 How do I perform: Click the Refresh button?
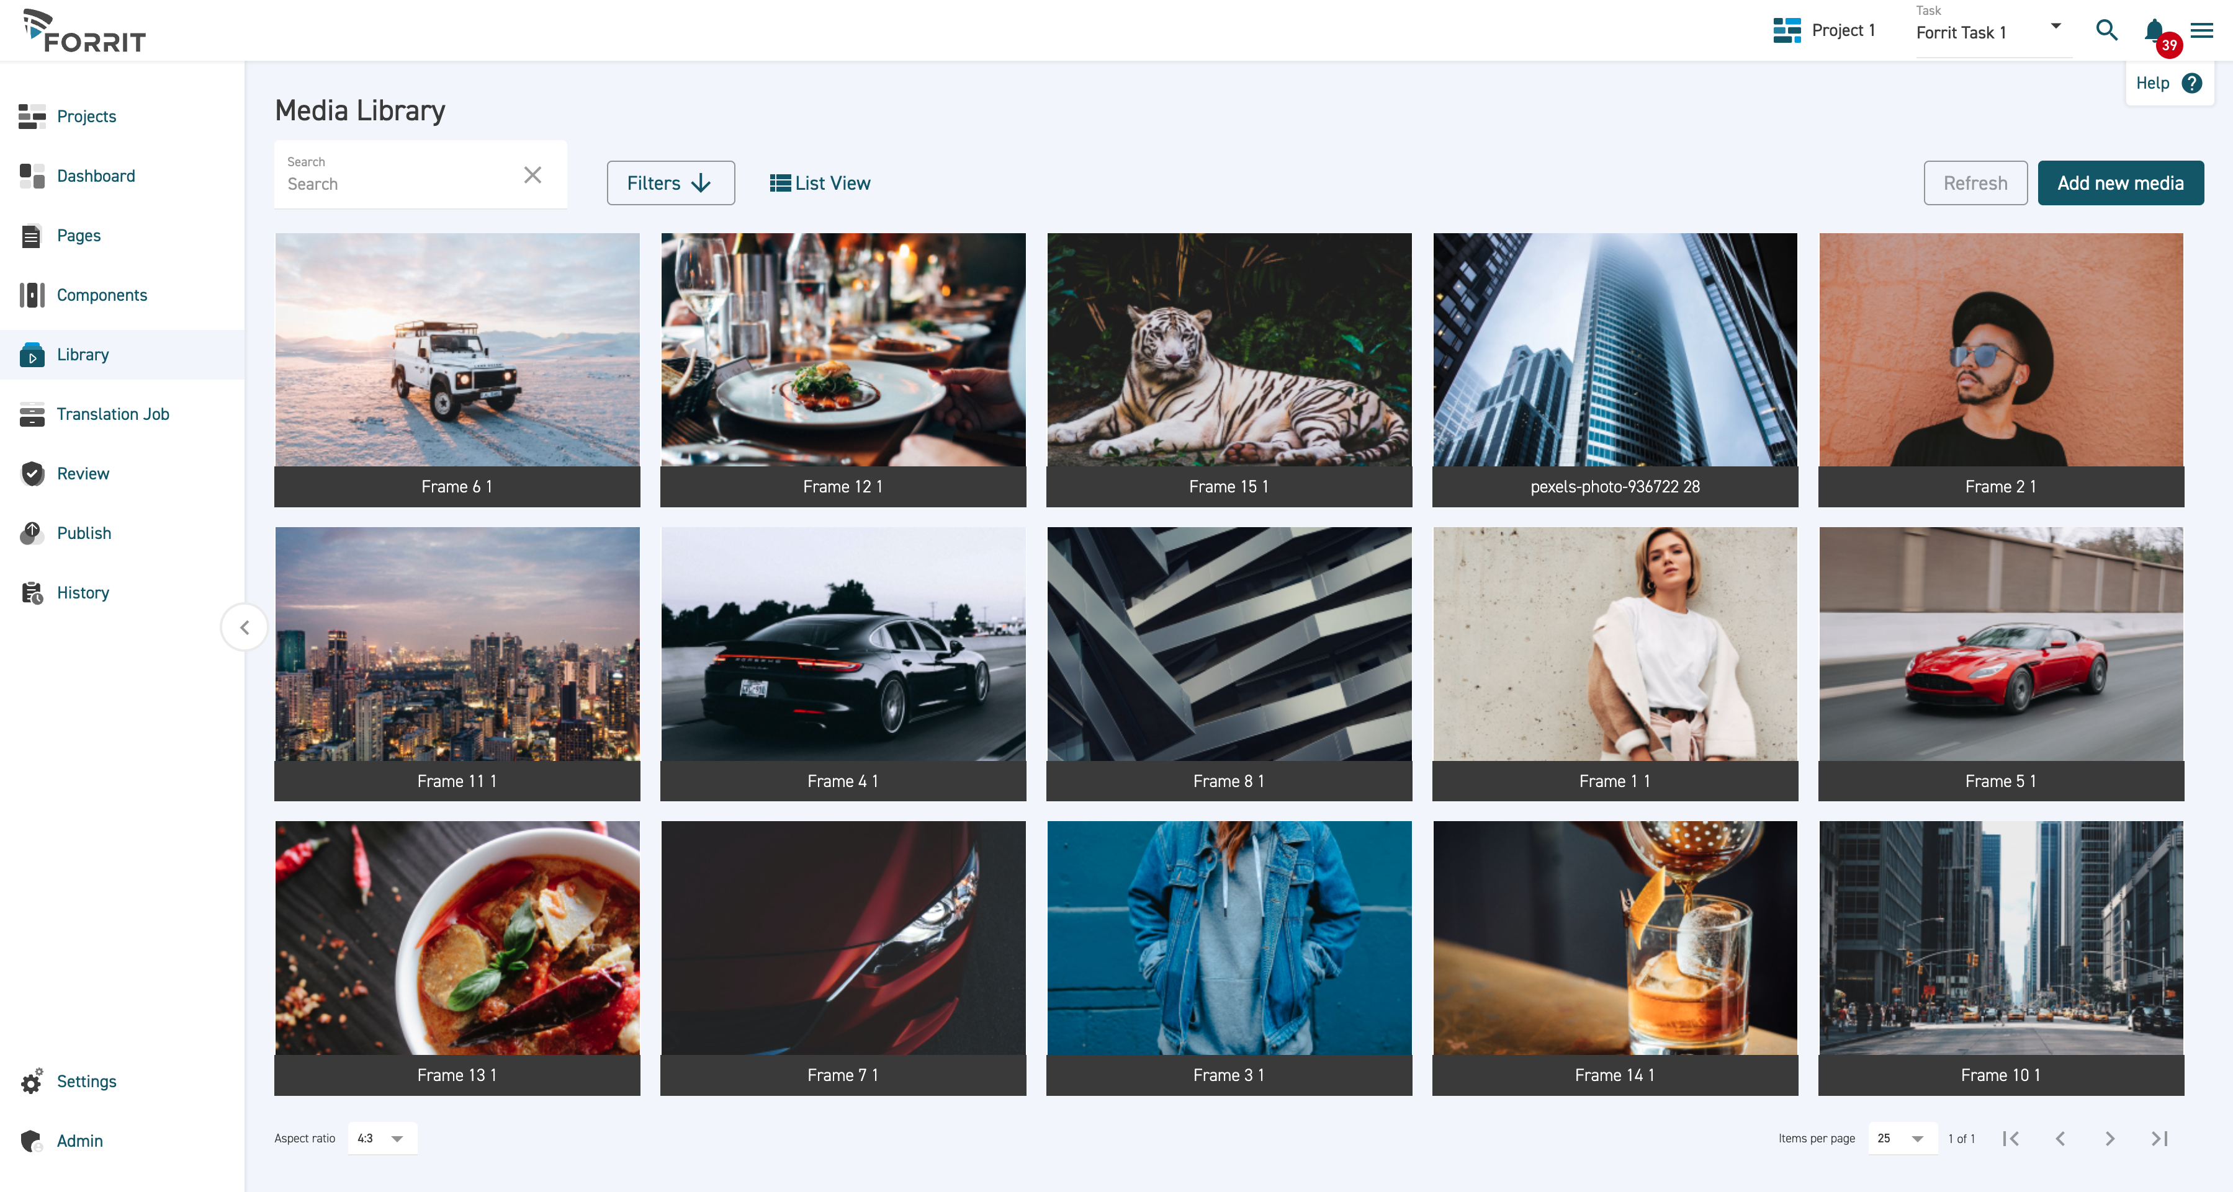click(x=1975, y=183)
